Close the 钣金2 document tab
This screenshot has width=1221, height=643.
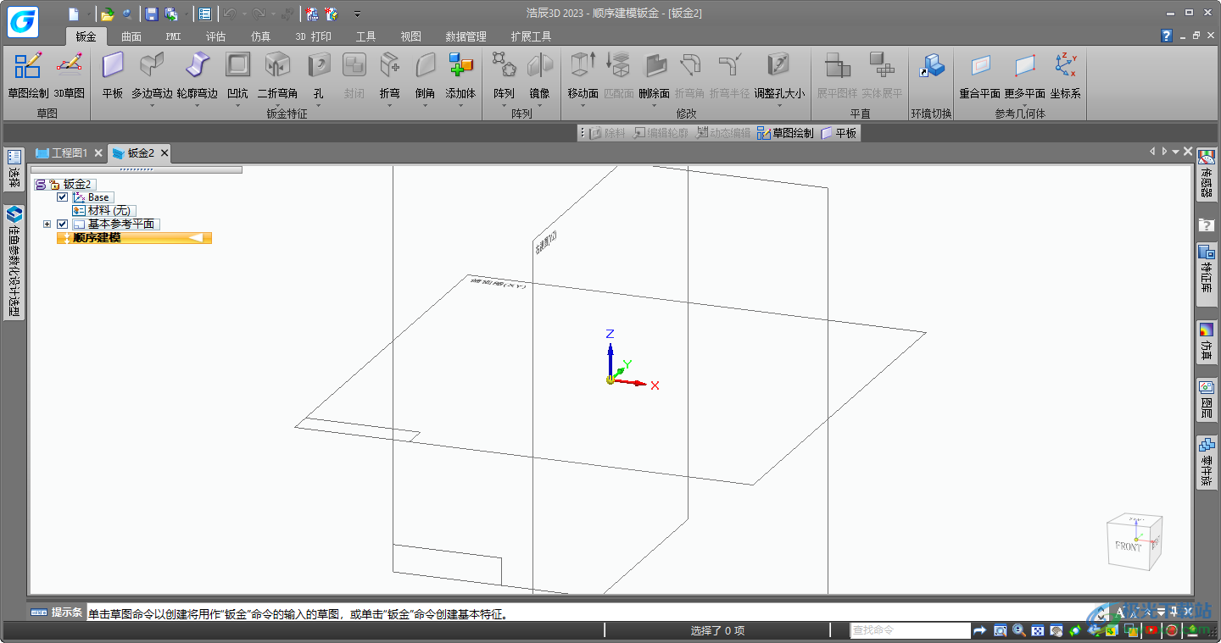pos(164,153)
